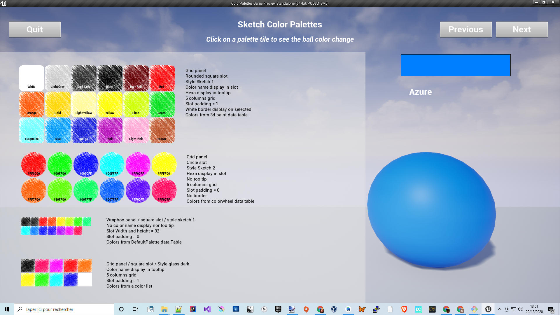The width and height of the screenshot is (560, 315).
Task: Go to the Next palette page
Action: click(x=521, y=29)
